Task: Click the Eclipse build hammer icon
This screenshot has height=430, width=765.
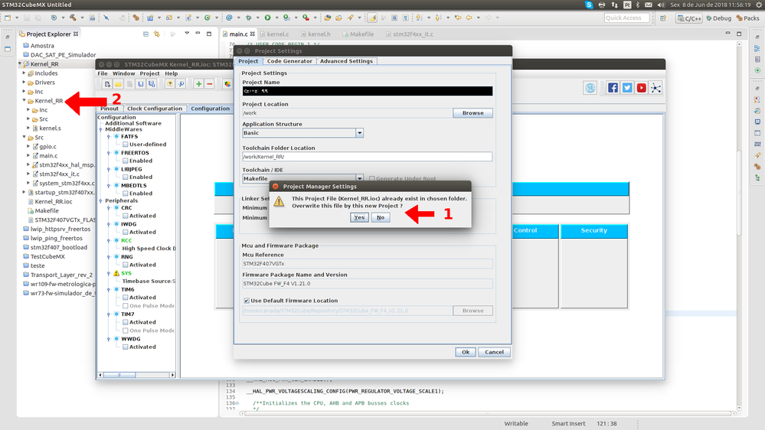Action: [x=73, y=18]
